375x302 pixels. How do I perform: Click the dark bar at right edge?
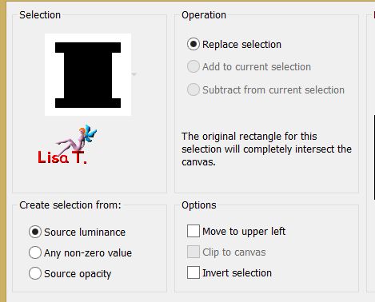click(374, 157)
